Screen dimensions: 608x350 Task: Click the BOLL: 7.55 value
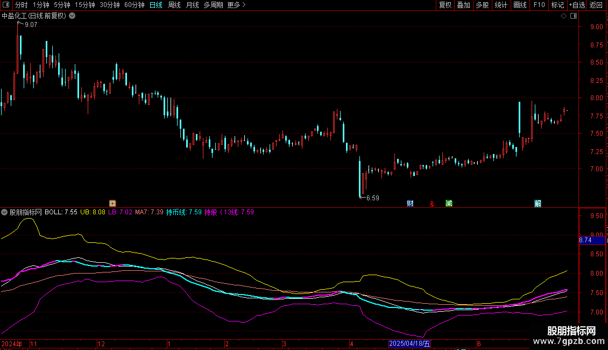[61, 212]
